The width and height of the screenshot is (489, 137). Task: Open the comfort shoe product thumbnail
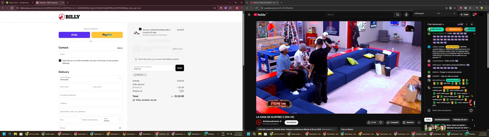tap(137, 32)
